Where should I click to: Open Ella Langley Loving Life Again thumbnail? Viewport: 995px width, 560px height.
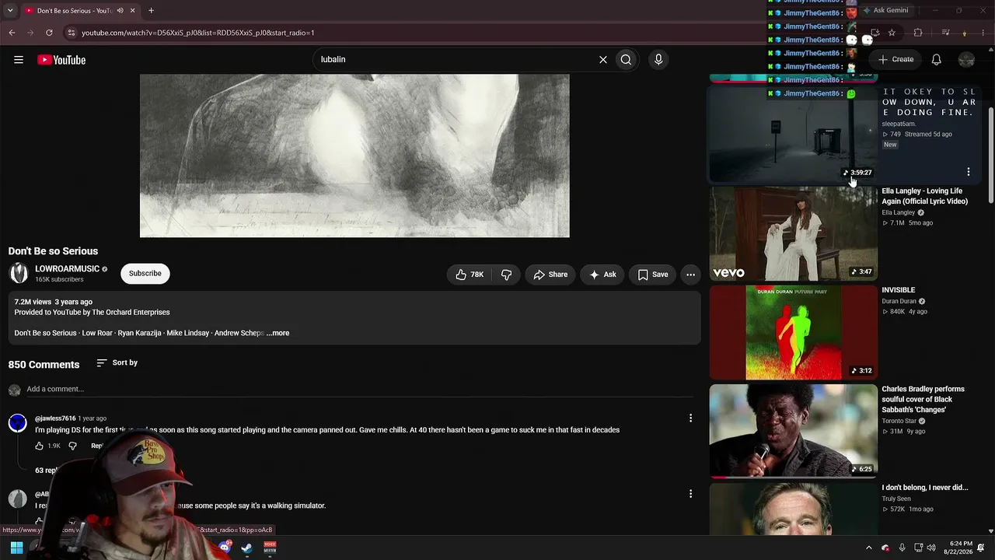coord(793,233)
